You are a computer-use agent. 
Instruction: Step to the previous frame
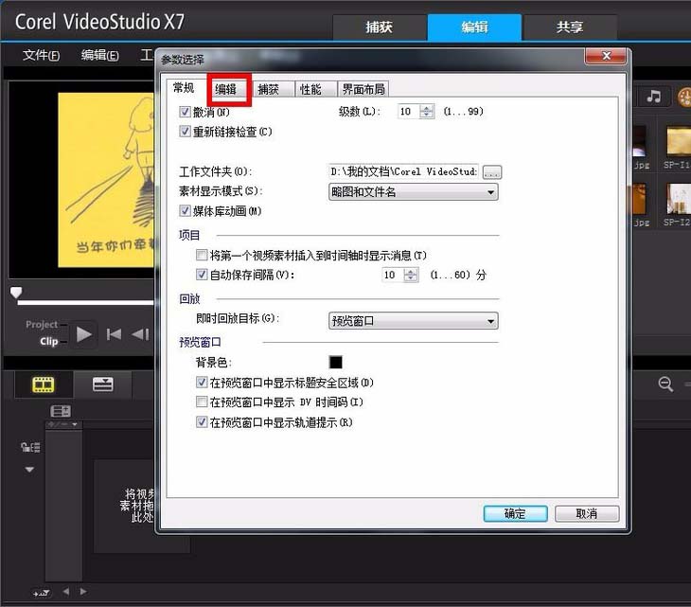(x=140, y=334)
